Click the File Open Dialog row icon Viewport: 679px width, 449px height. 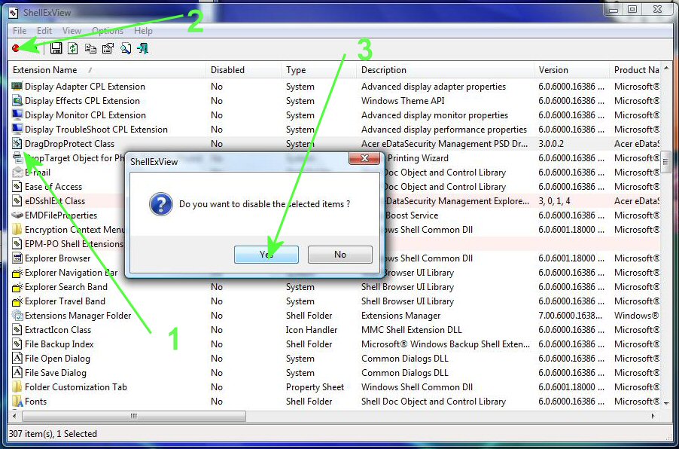17,358
